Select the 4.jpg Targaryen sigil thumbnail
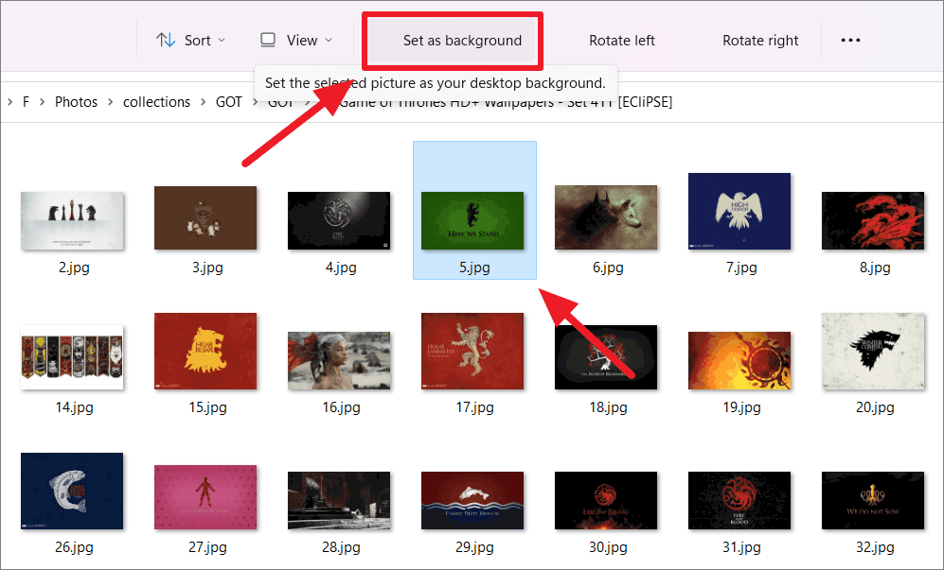The image size is (944, 570). click(x=339, y=220)
